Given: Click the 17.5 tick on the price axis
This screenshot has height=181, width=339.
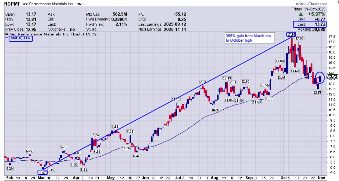Looking at the screenshot, I should pyautogui.click(x=332, y=37).
